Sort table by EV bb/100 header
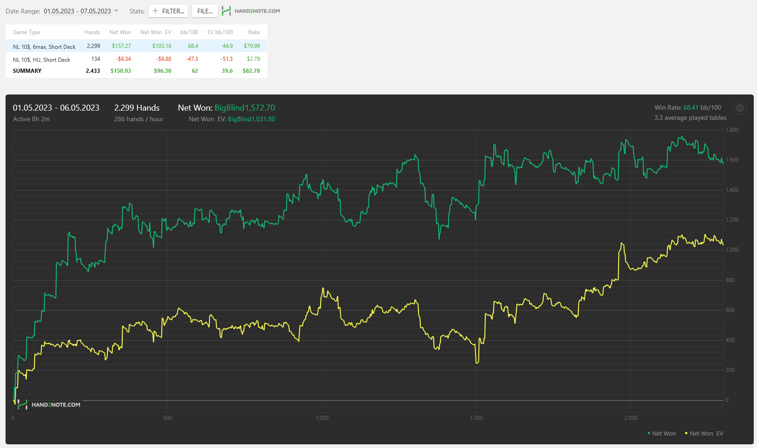757x448 pixels. (x=220, y=32)
